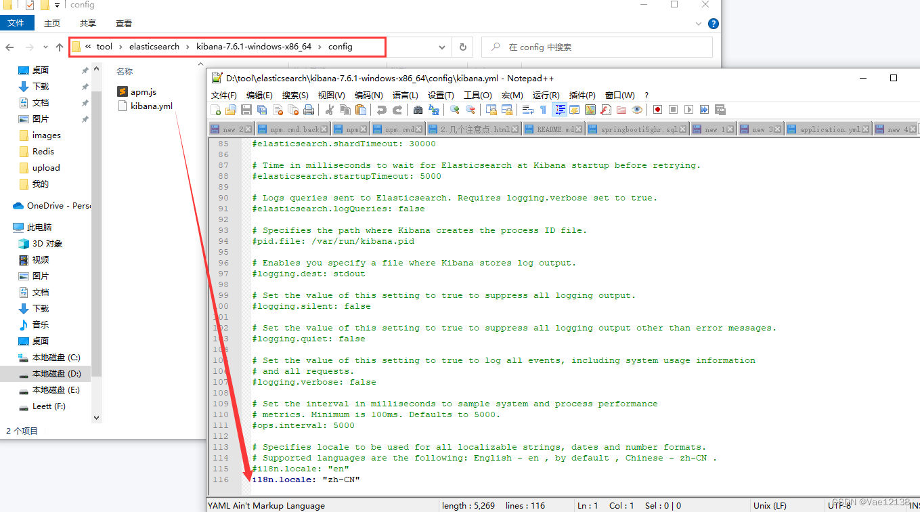Click the navigation pane scroll-down arrow

coord(96,418)
